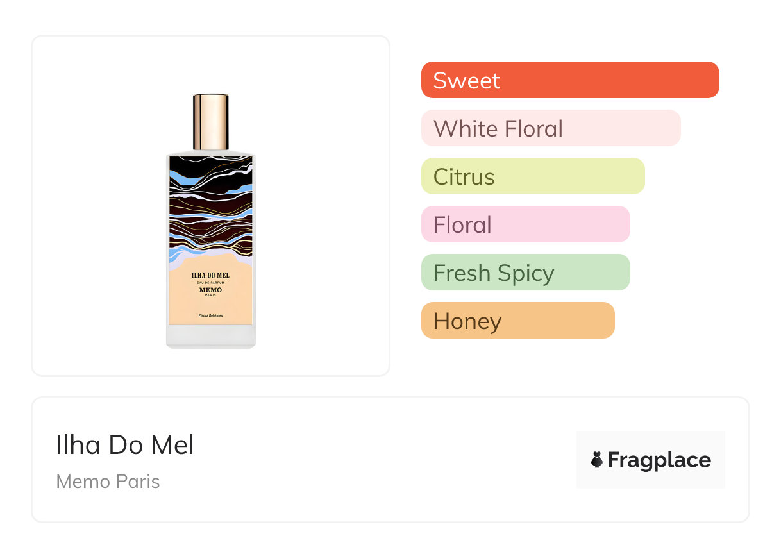Viewport: 781px width, 554px height.
Task: Click the Honey accord bar
Action: [x=518, y=321]
